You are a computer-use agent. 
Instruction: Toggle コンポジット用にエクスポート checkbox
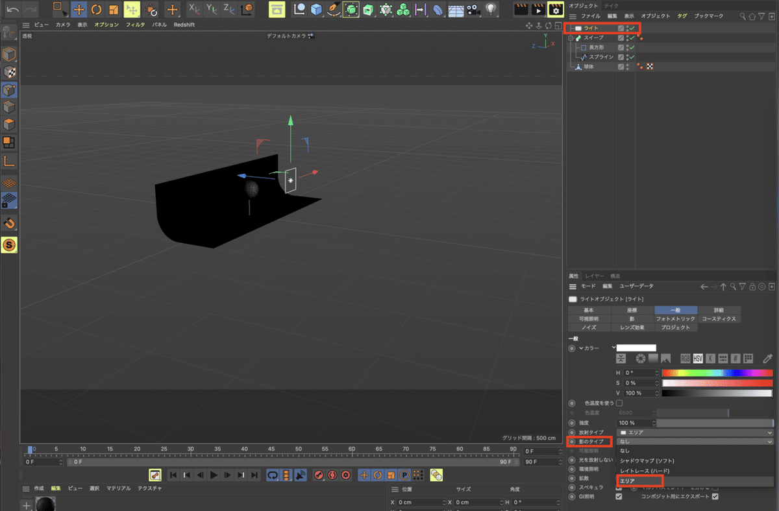point(715,497)
